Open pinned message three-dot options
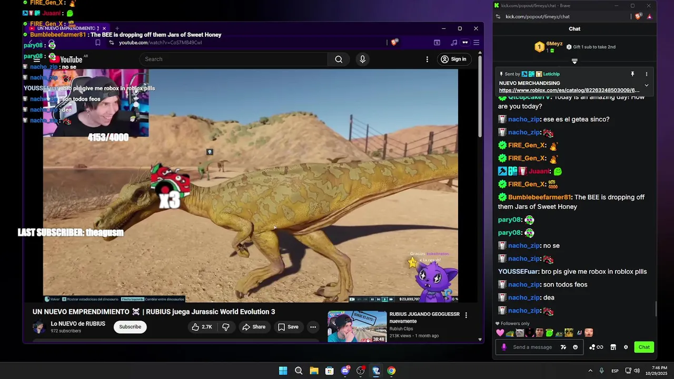This screenshot has height=379, width=674. [x=646, y=74]
